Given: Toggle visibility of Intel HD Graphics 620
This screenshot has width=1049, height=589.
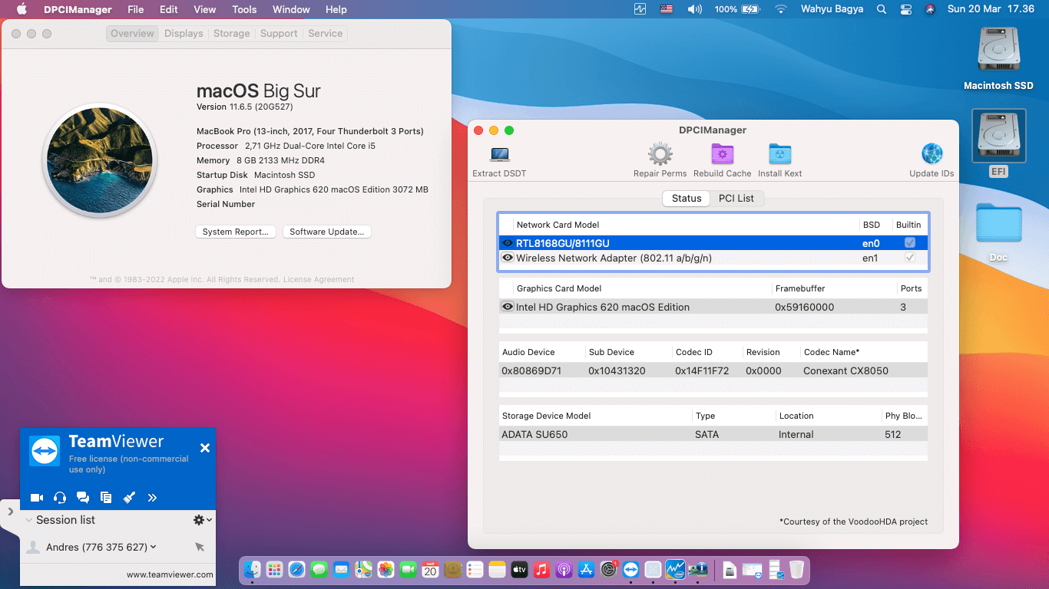Looking at the screenshot, I should (508, 307).
